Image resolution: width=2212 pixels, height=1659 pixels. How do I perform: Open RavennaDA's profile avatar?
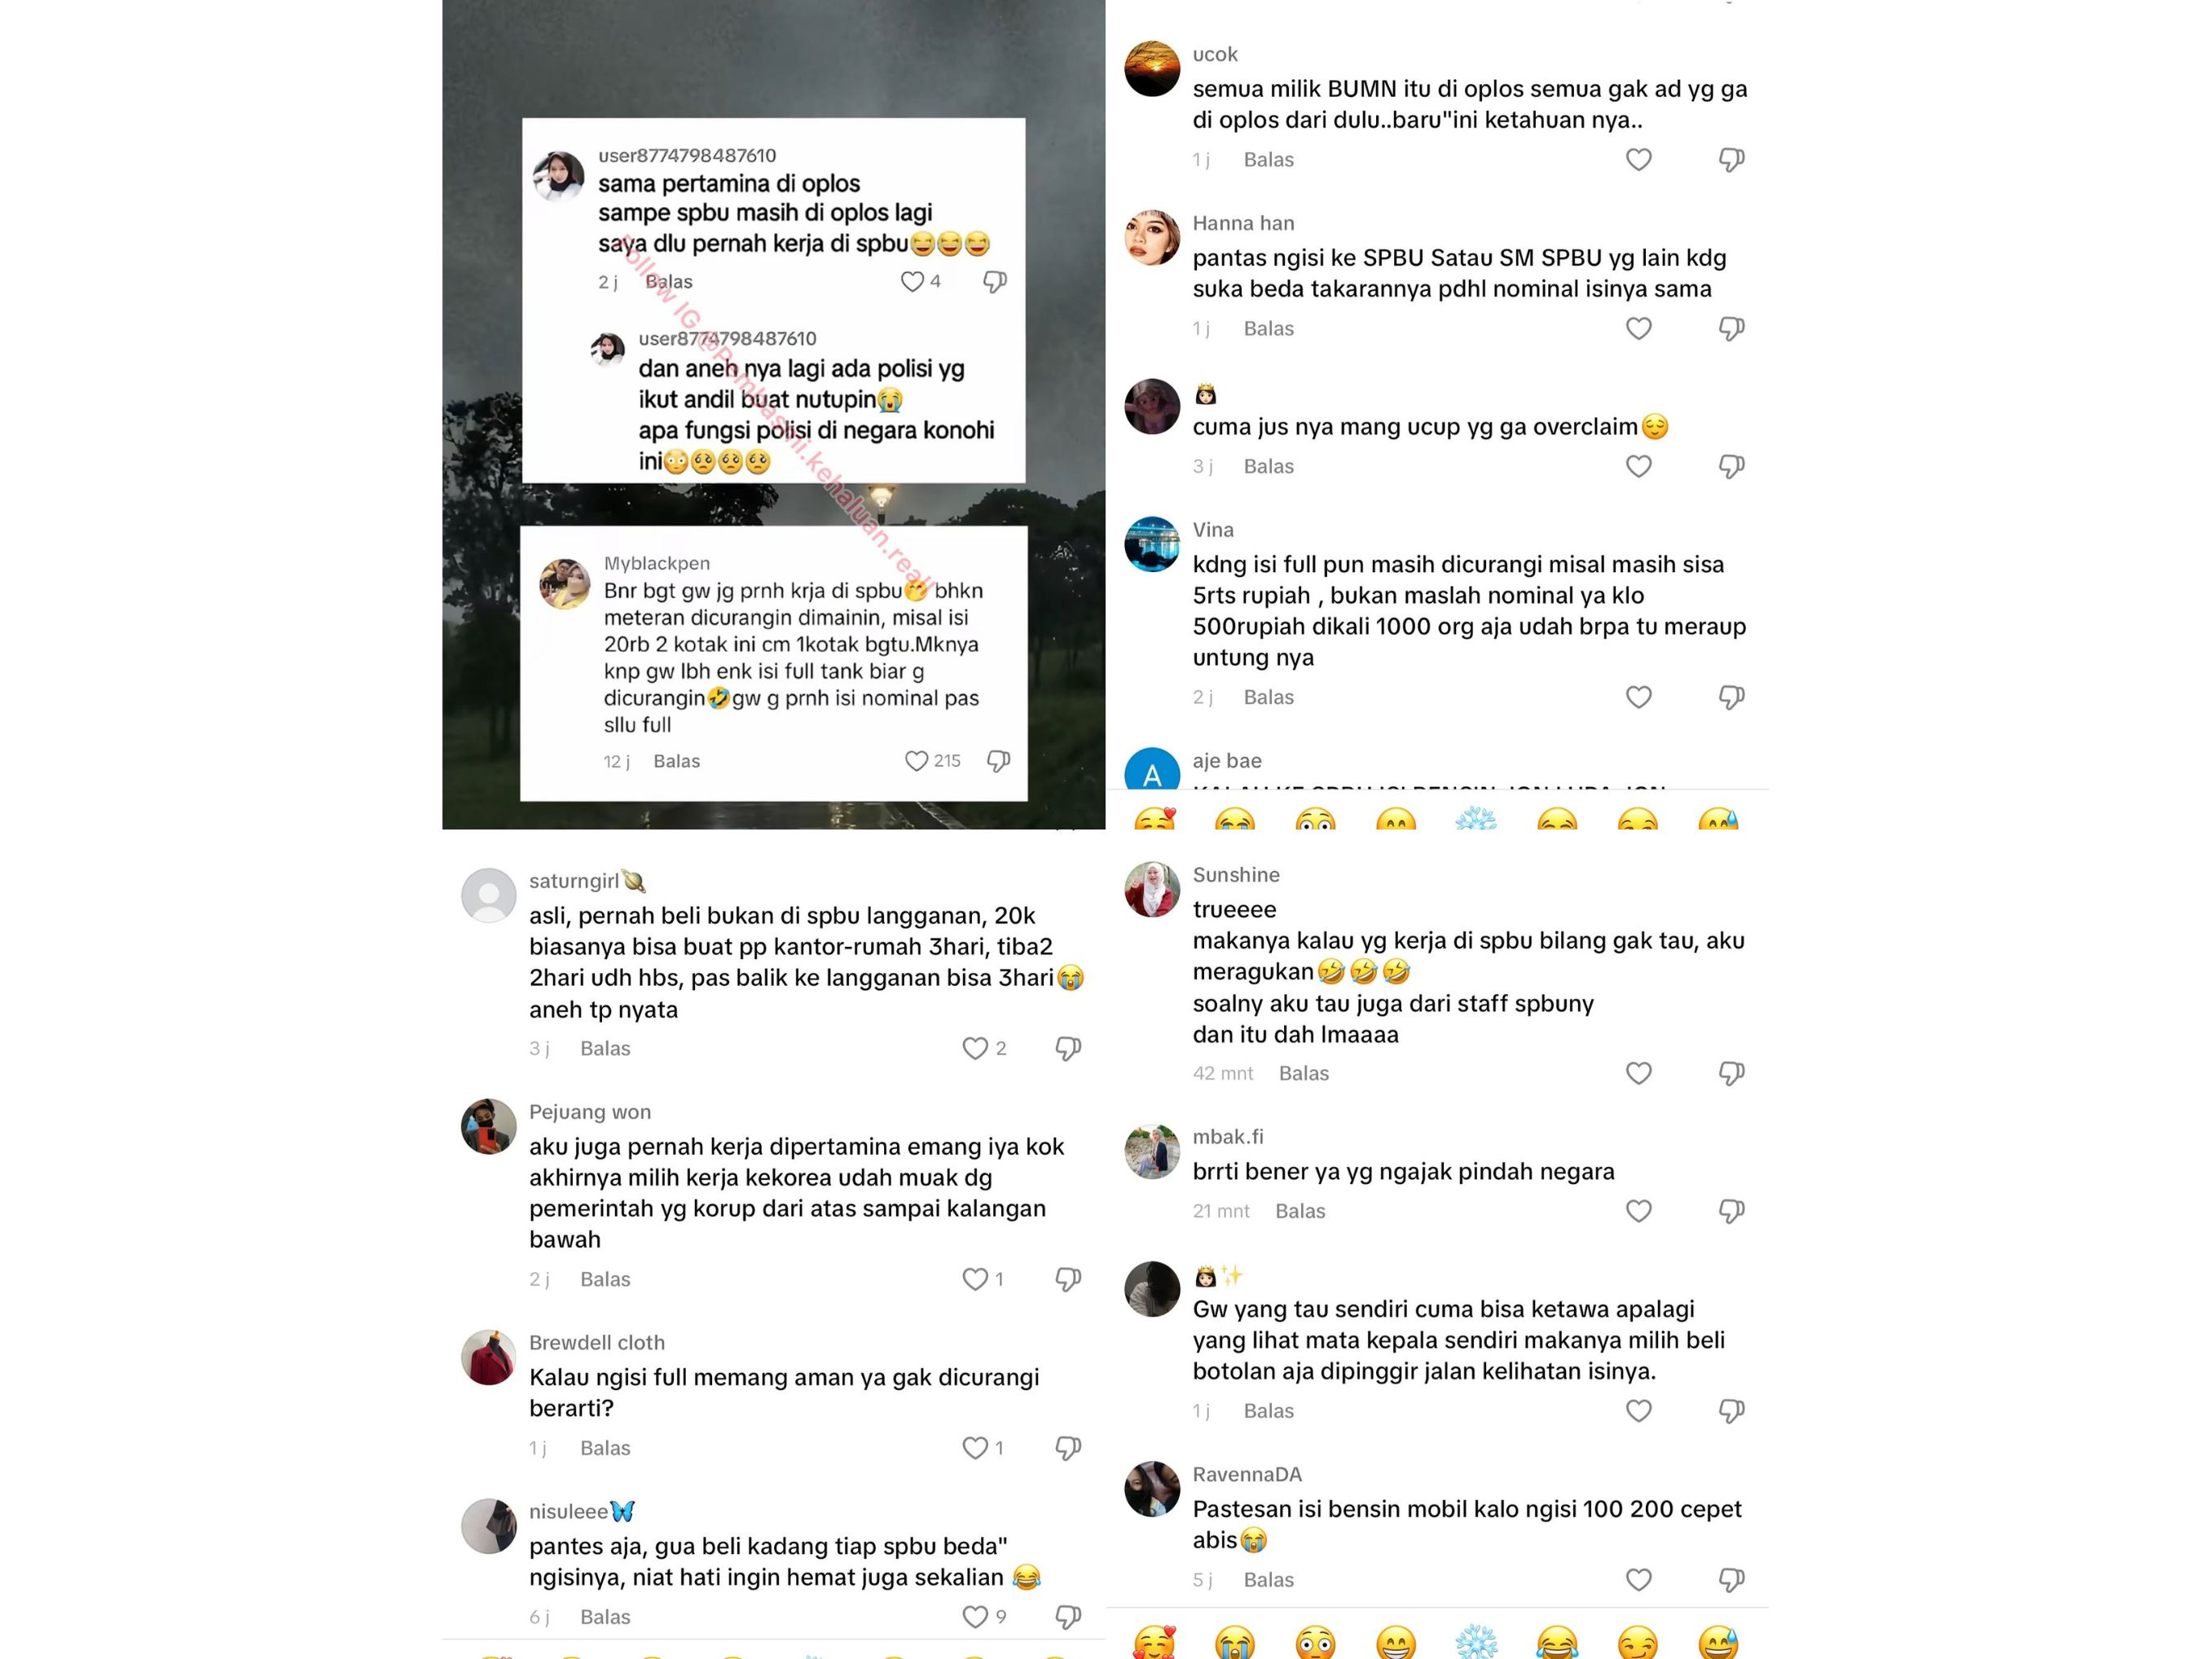coord(1152,1489)
